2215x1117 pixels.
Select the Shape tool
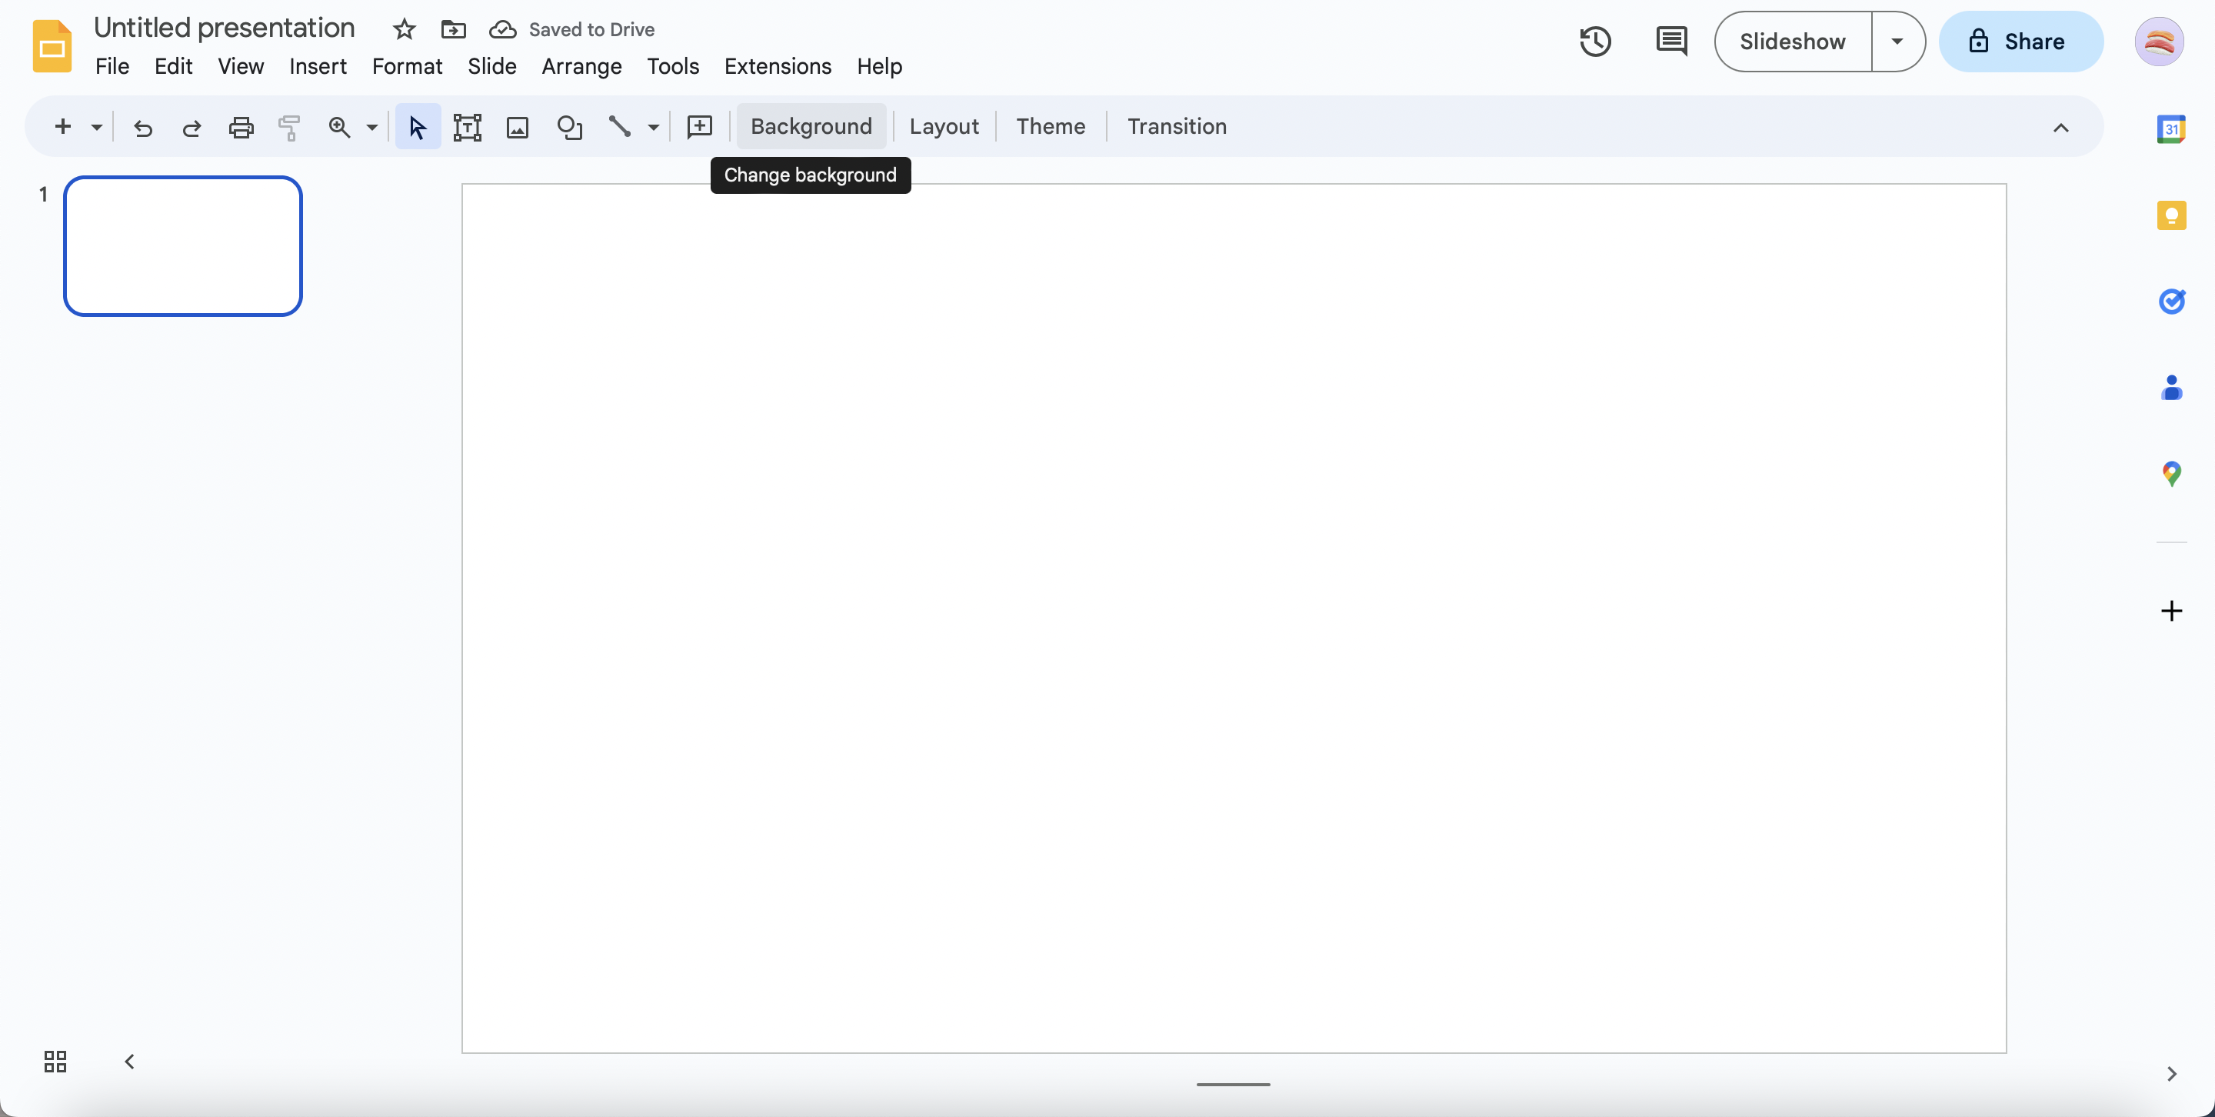(x=569, y=126)
